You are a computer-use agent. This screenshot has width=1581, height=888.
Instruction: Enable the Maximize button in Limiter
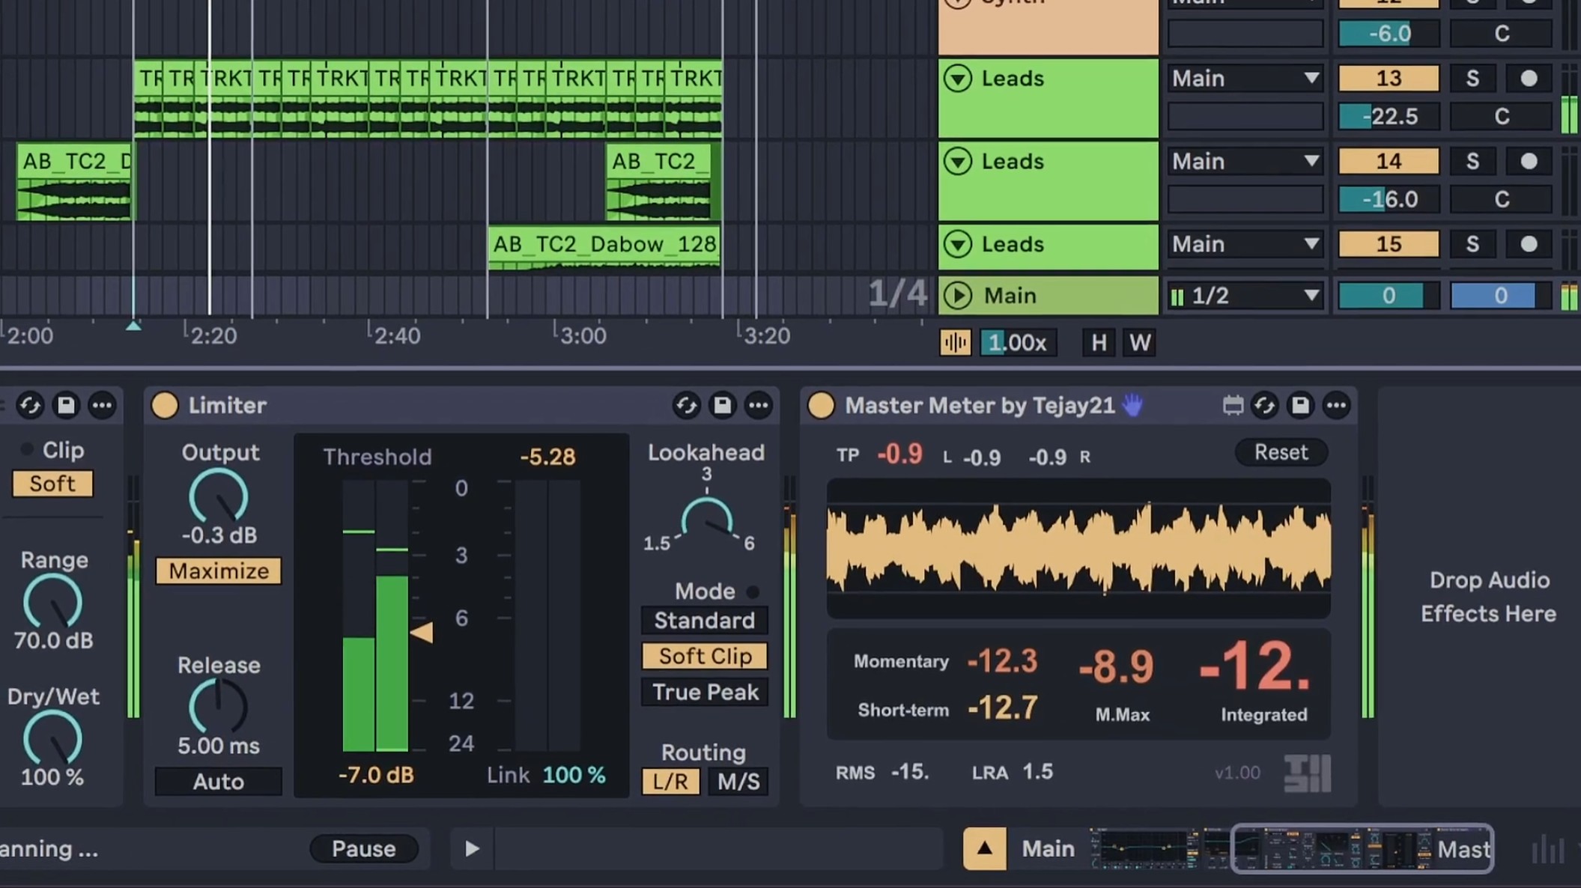(x=219, y=571)
